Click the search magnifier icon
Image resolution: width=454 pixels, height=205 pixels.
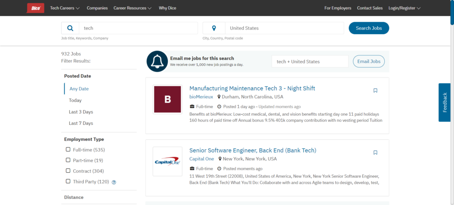click(x=70, y=28)
